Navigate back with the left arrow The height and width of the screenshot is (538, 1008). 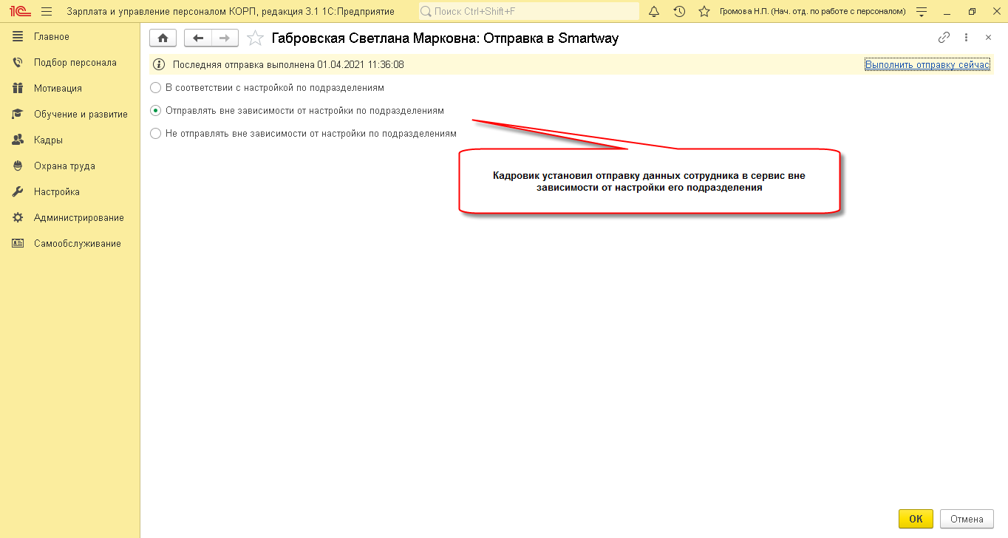[198, 38]
